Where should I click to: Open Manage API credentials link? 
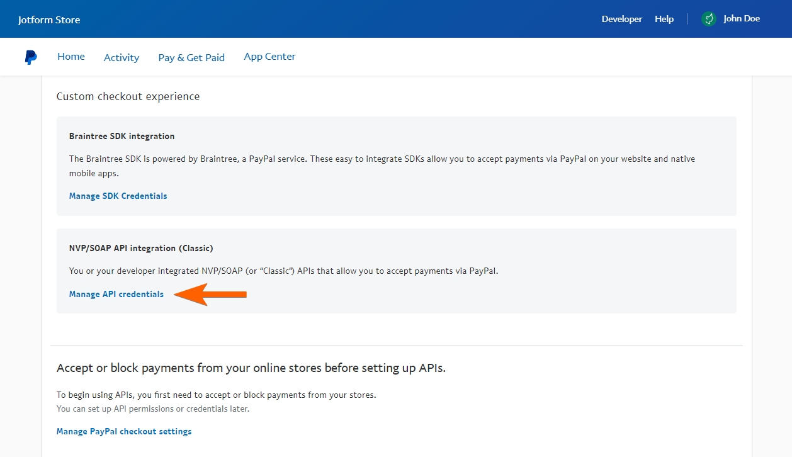tap(116, 294)
